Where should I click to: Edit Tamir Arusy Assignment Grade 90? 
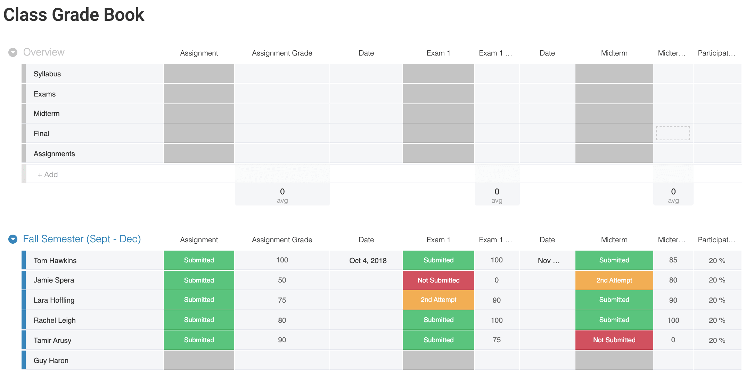[x=282, y=340]
